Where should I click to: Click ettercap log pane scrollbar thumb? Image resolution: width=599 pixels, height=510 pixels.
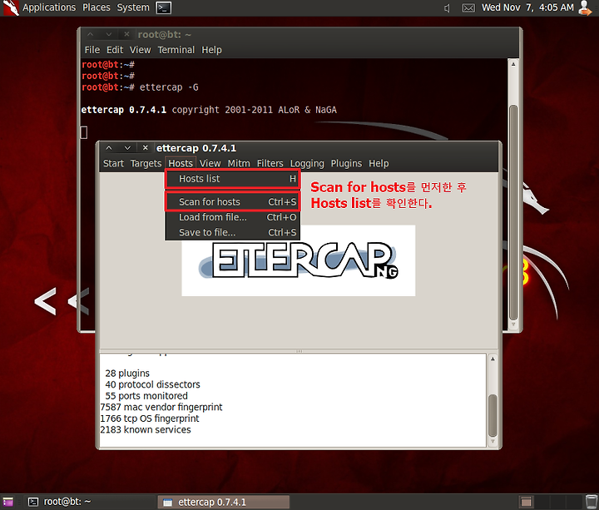(x=493, y=416)
